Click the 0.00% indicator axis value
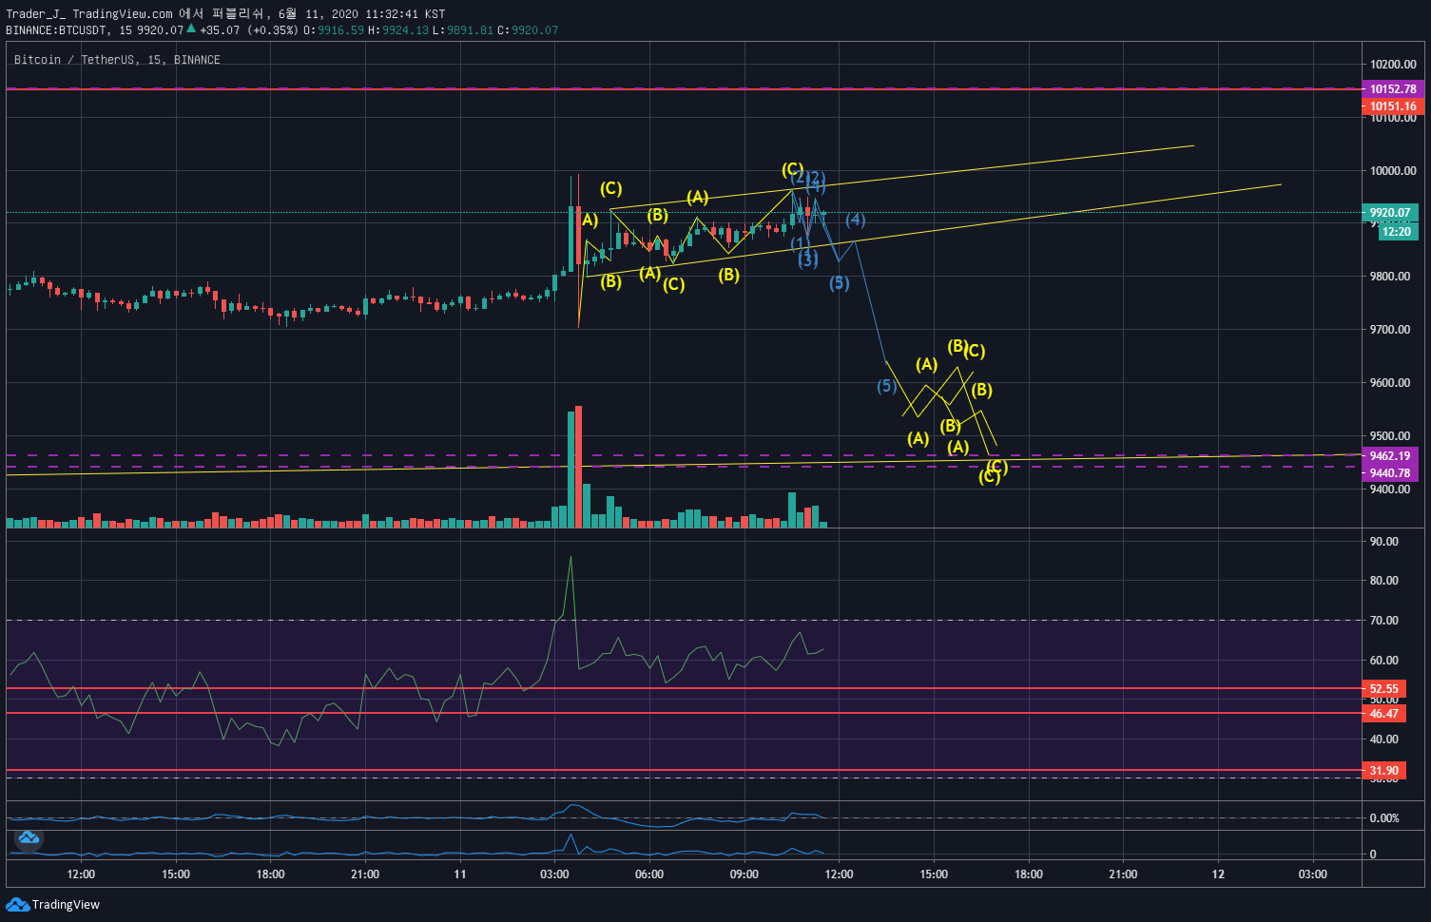 point(1384,818)
